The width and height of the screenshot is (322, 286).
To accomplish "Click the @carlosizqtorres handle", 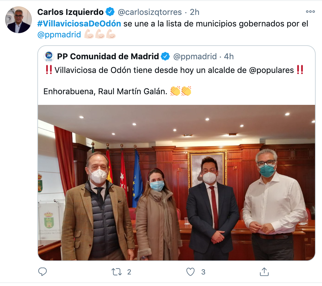I will (x=150, y=12).
